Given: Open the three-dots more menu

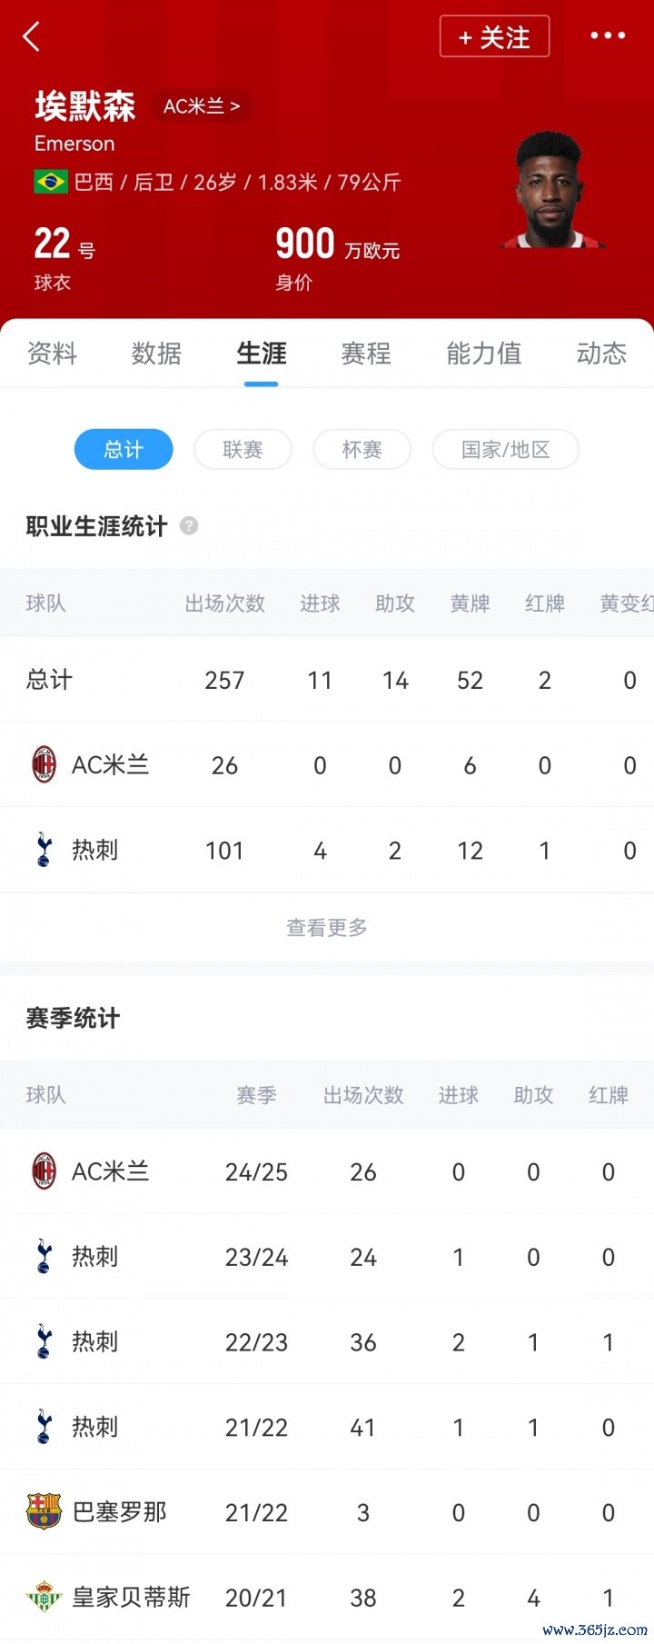Looking at the screenshot, I should (x=608, y=36).
